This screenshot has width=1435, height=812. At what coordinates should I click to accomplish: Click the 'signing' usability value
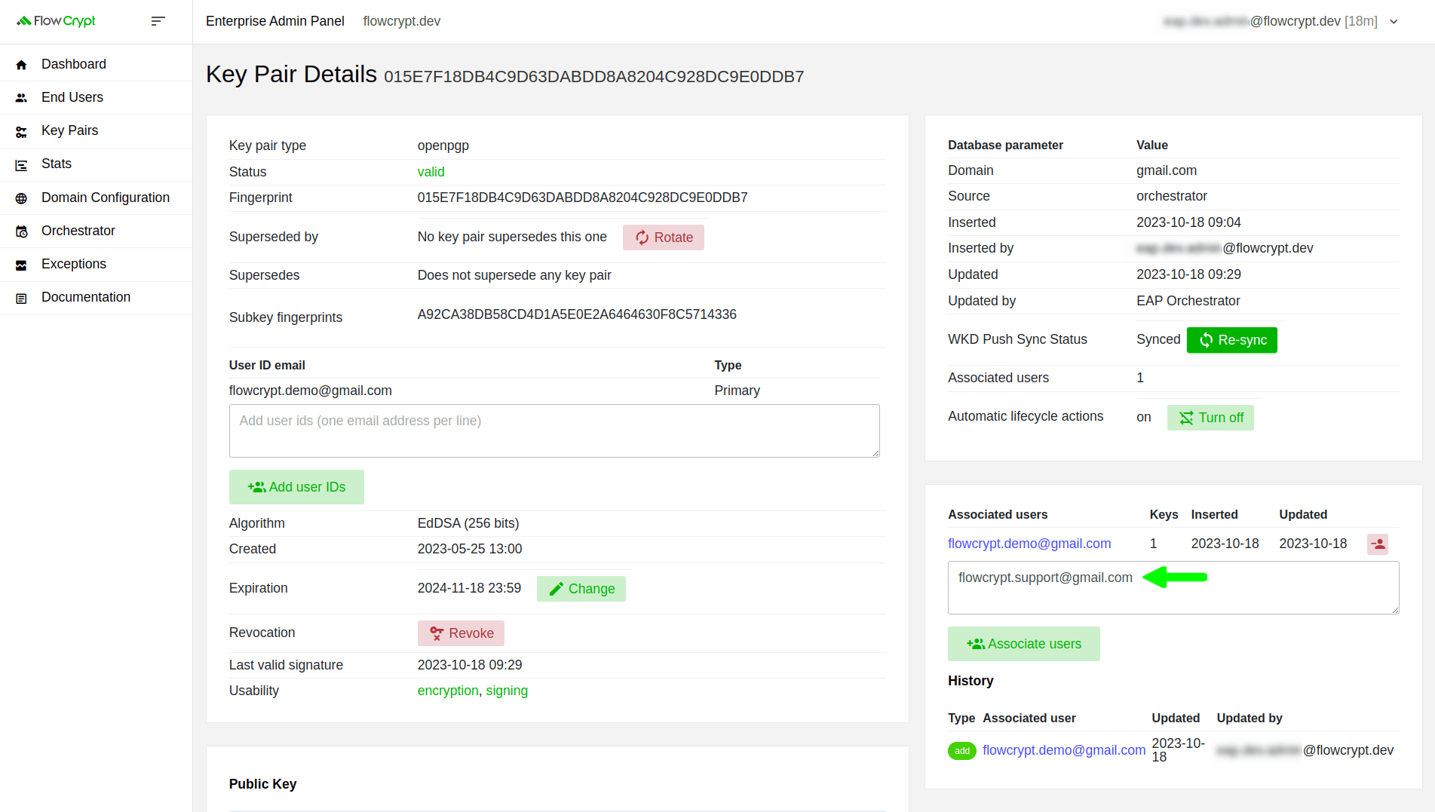tap(507, 691)
